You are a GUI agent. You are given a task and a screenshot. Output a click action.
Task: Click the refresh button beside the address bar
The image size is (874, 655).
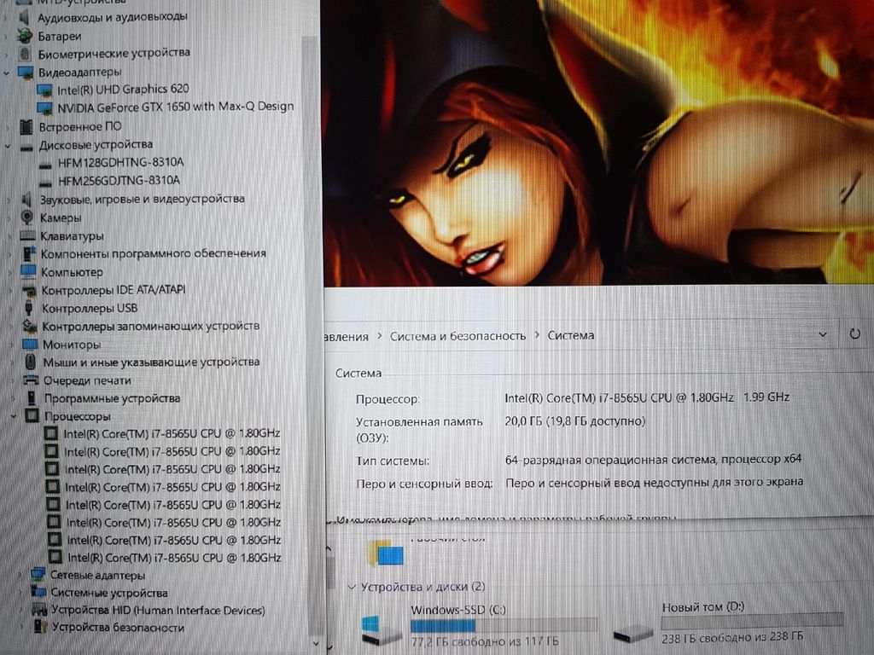[x=854, y=334]
